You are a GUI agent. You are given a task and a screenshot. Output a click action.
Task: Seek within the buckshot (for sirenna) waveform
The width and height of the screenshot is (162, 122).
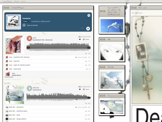58,47
